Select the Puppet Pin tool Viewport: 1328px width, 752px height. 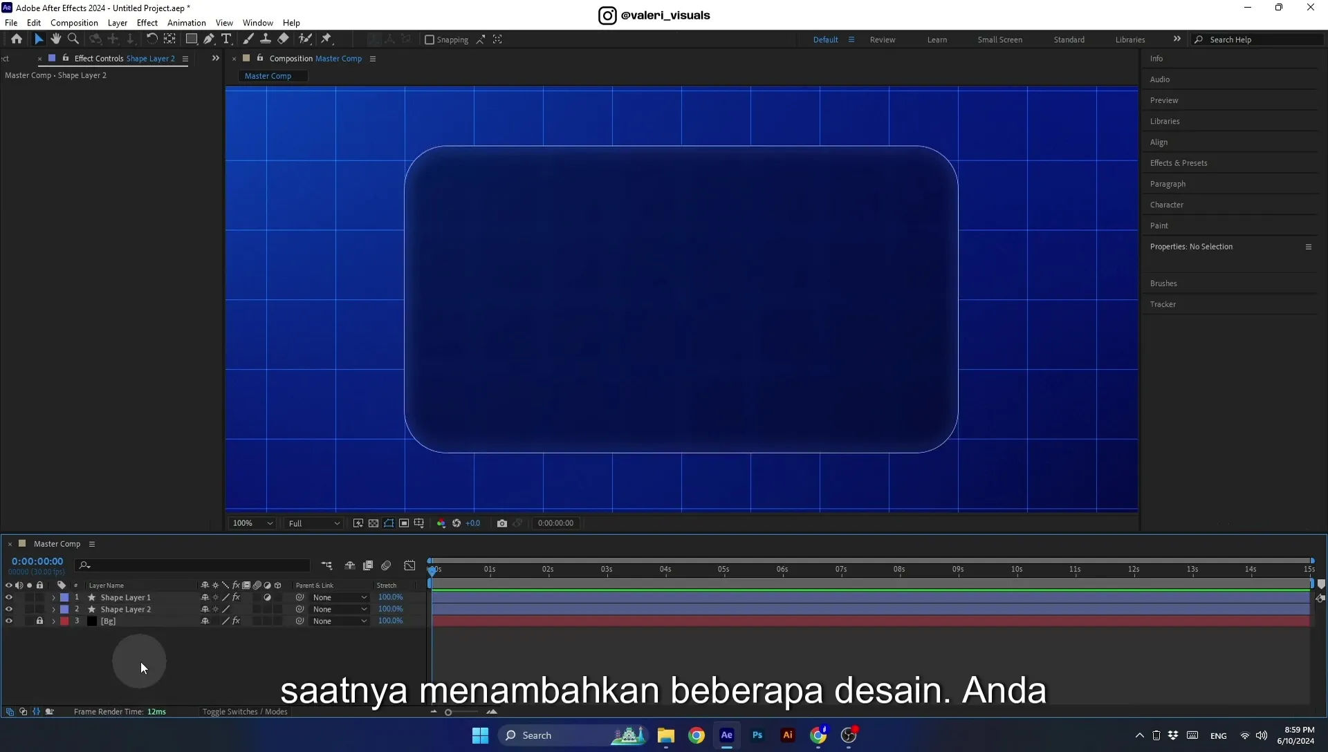click(x=326, y=39)
